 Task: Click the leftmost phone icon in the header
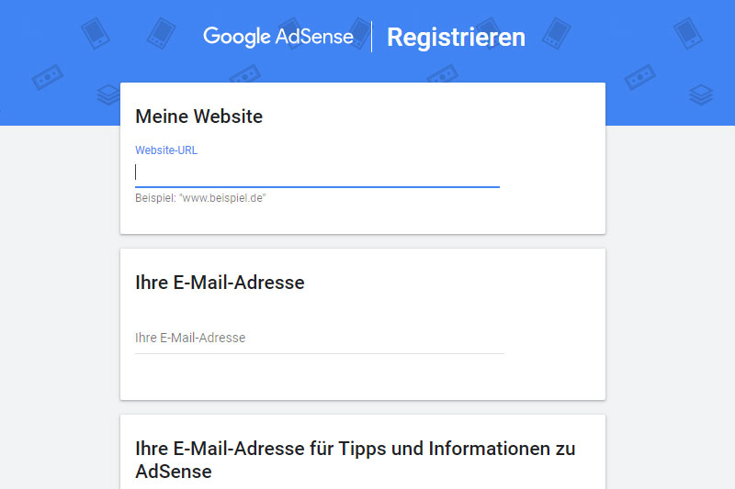(x=95, y=34)
